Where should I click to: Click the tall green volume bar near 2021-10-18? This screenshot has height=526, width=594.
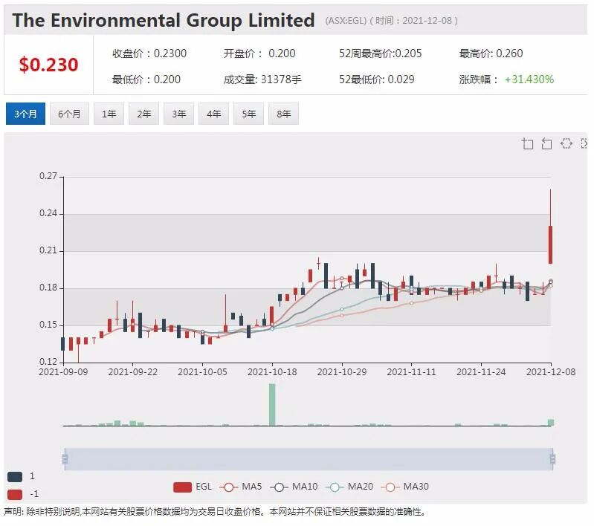(272, 405)
